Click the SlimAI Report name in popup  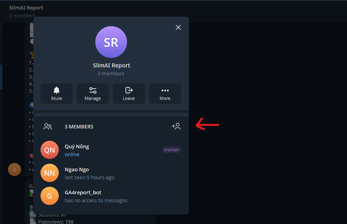(x=112, y=65)
